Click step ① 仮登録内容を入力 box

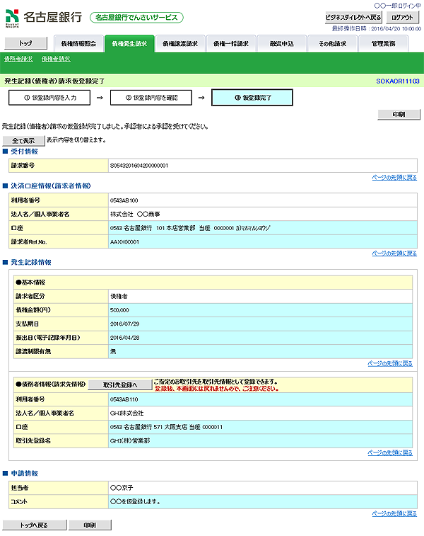[x=49, y=98]
